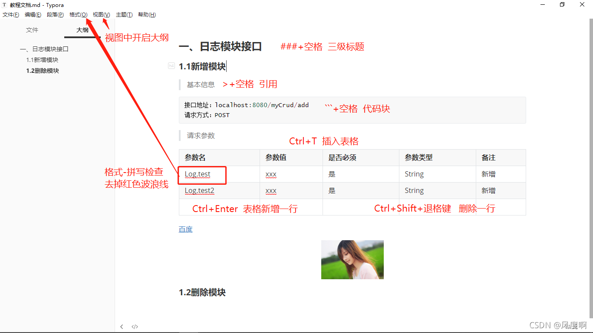Click the Log.test2 table cell

coord(219,190)
